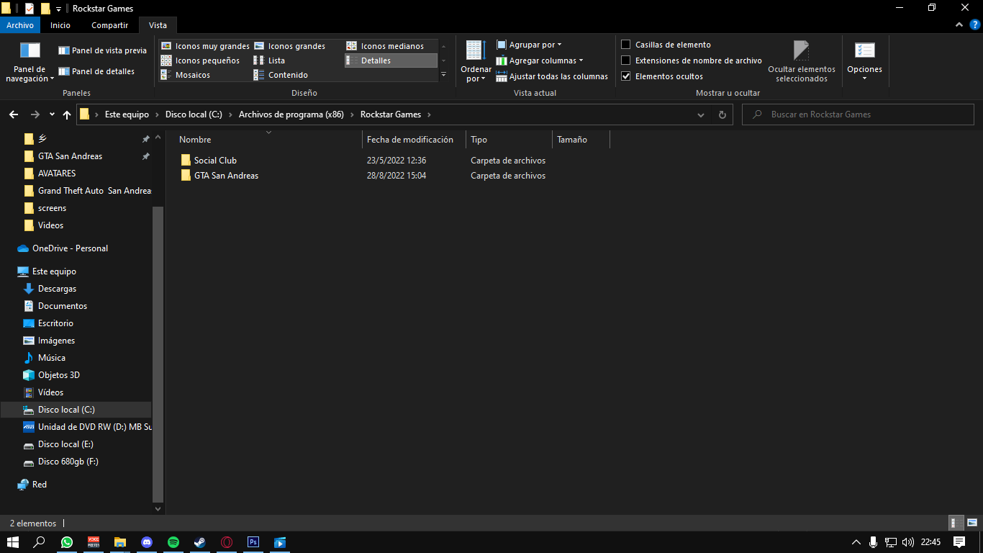Open address bar history dropdown
This screenshot has height=553, width=983.
pyautogui.click(x=701, y=114)
